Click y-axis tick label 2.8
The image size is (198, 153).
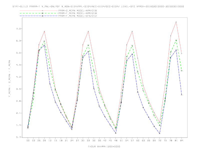tap(18, 101)
